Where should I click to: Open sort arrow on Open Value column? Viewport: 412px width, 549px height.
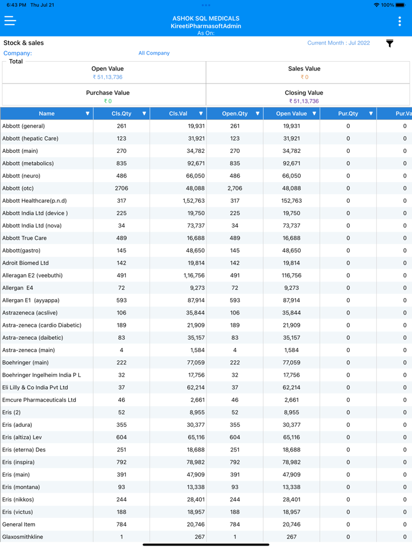click(x=314, y=113)
